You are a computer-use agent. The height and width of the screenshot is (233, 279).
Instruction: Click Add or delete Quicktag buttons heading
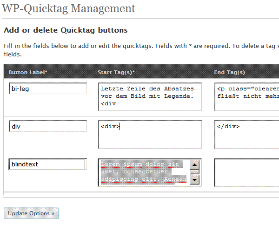tap(66, 30)
